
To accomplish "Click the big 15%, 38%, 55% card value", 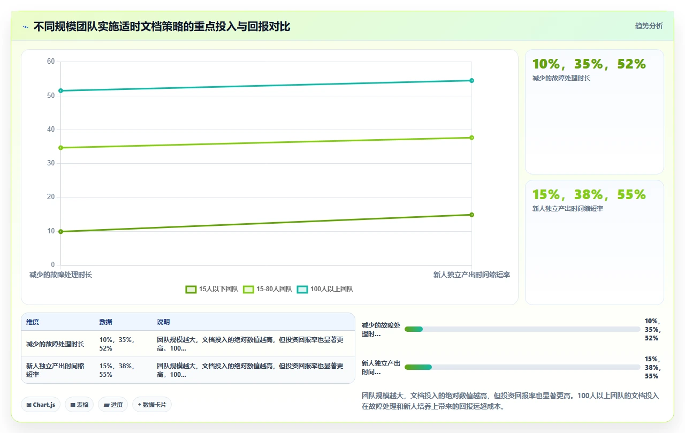I will coord(589,195).
